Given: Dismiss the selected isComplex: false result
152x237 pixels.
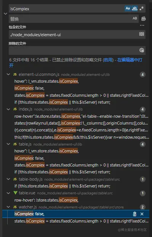Looking at the screenshot, I should coord(142,214).
